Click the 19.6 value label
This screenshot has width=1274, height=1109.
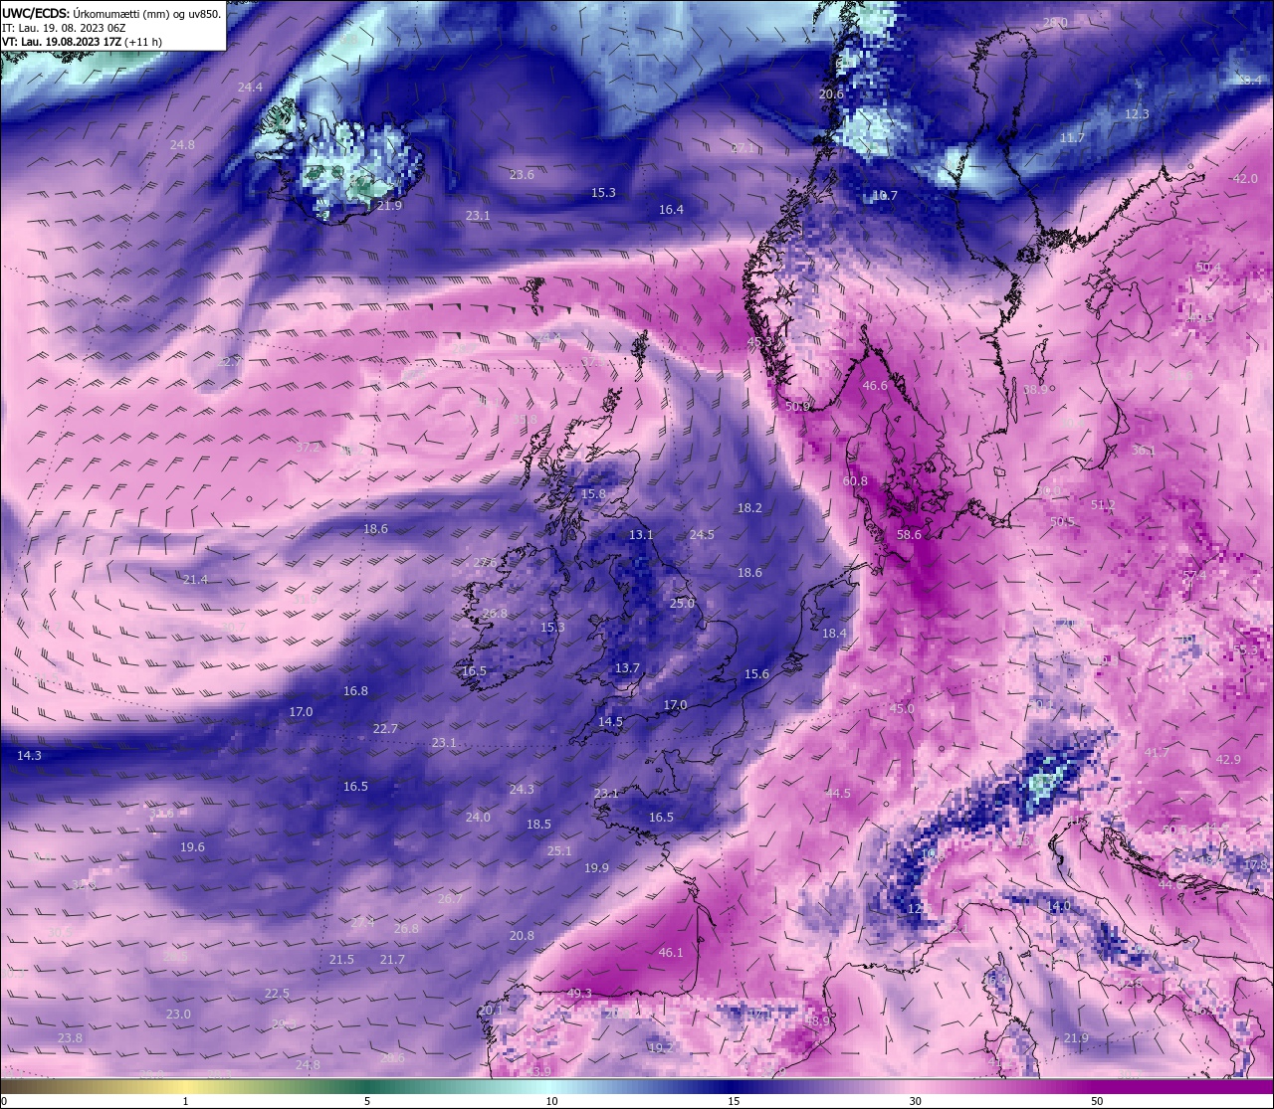(x=192, y=847)
